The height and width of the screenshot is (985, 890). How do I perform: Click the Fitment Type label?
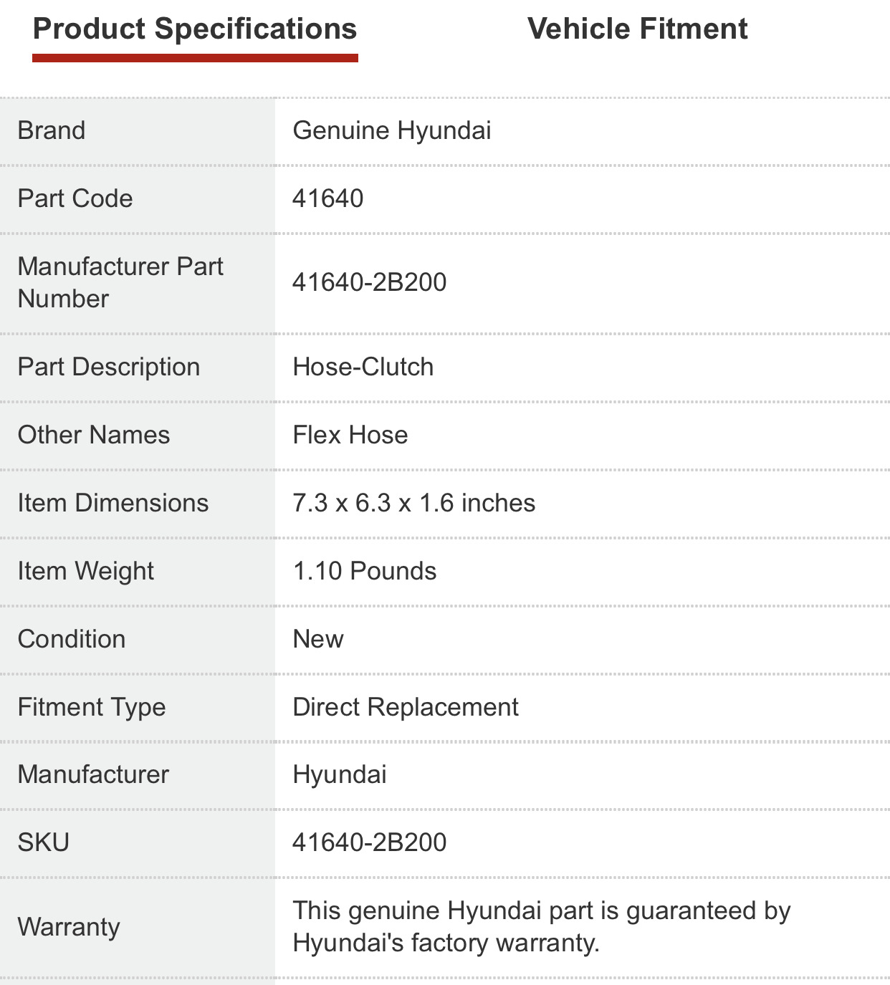pos(92,707)
